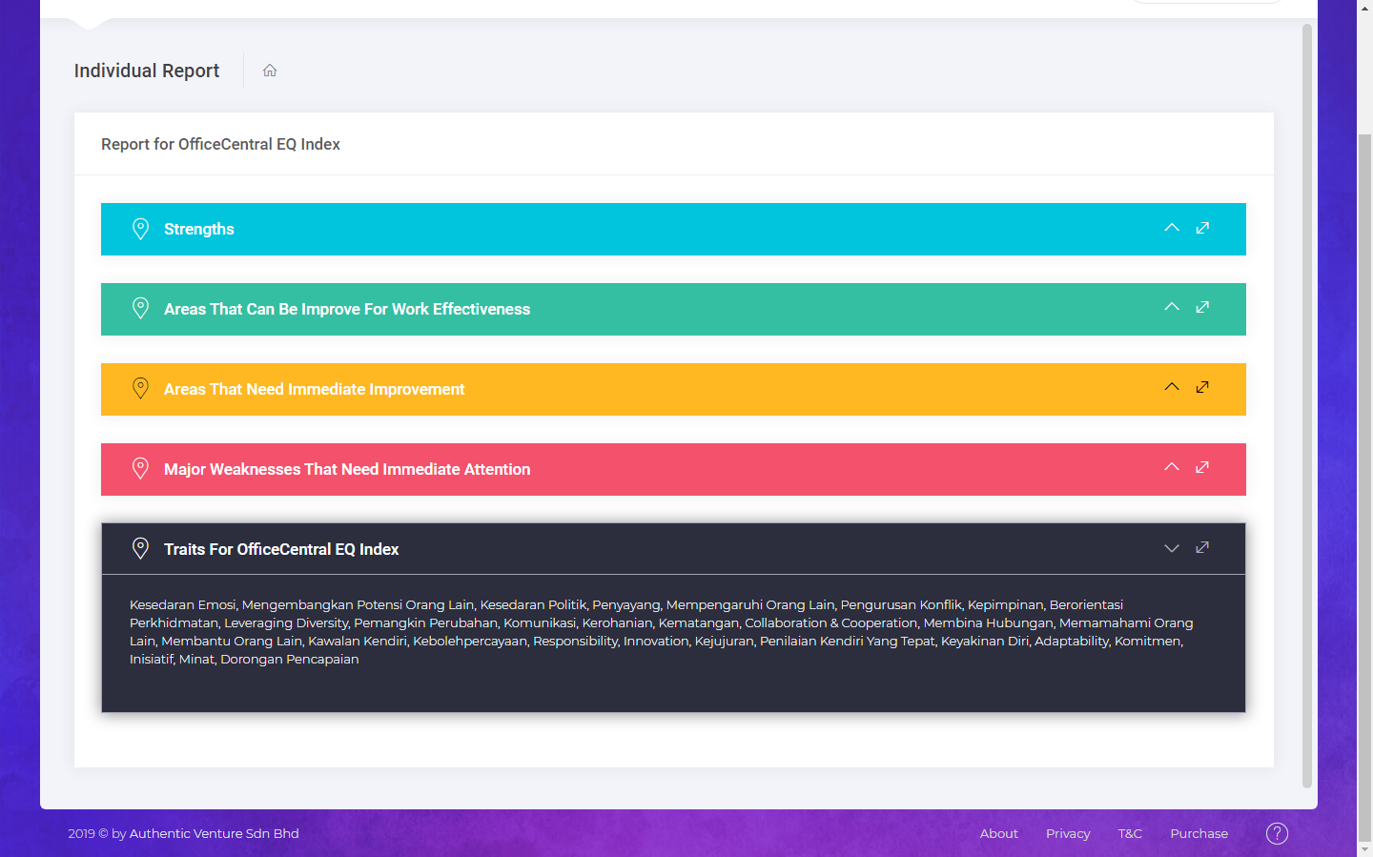Fullscreen Traits For OfficeCentral EQ Index panel
The image size is (1373, 857).
click(1202, 547)
